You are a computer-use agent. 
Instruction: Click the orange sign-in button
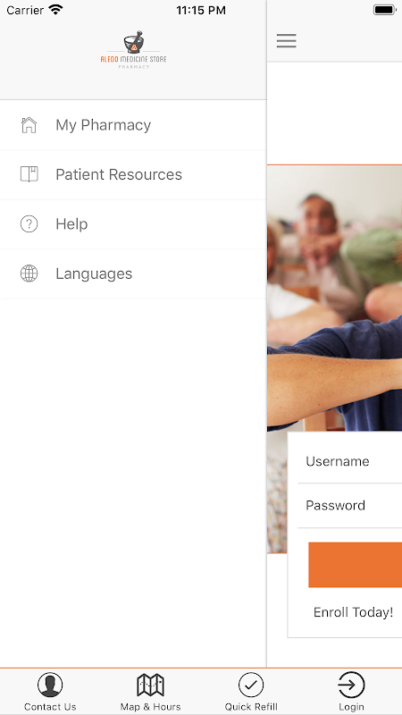coord(355,565)
